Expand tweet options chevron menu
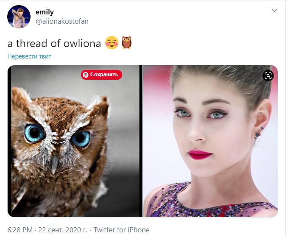The width and height of the screenshot is (290, 237). [275, 10]
